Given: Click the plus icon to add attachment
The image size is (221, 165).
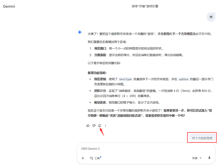Looking at the screenshot, I should coord(83,158).
